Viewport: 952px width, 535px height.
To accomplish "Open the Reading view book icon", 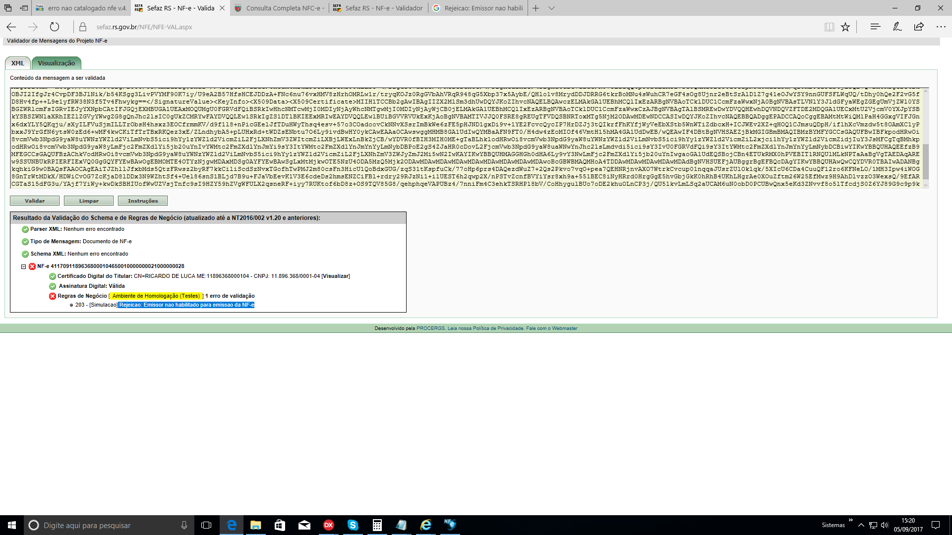I will tap(829, 27).
